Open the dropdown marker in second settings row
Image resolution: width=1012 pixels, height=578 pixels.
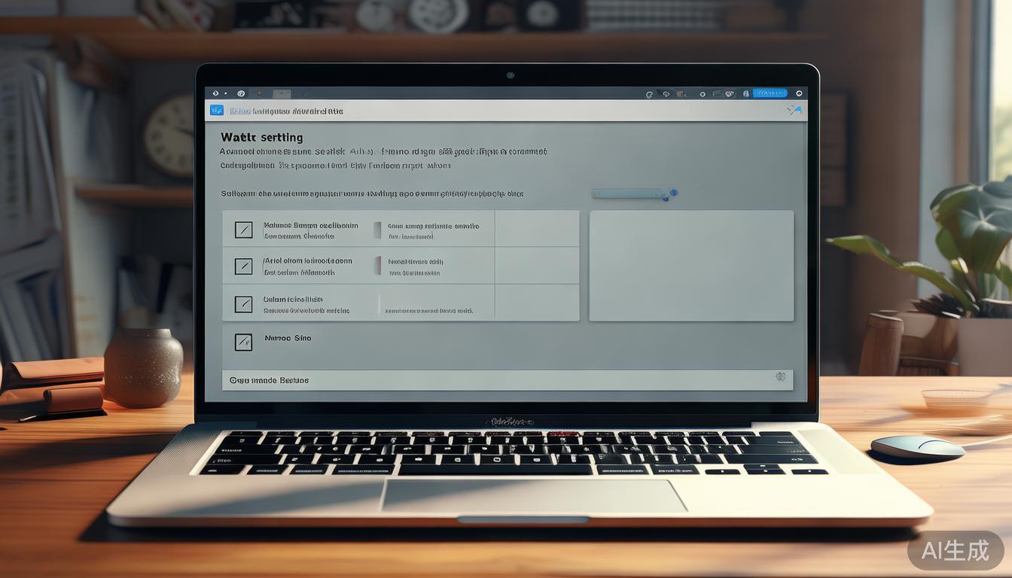(378, 266)
